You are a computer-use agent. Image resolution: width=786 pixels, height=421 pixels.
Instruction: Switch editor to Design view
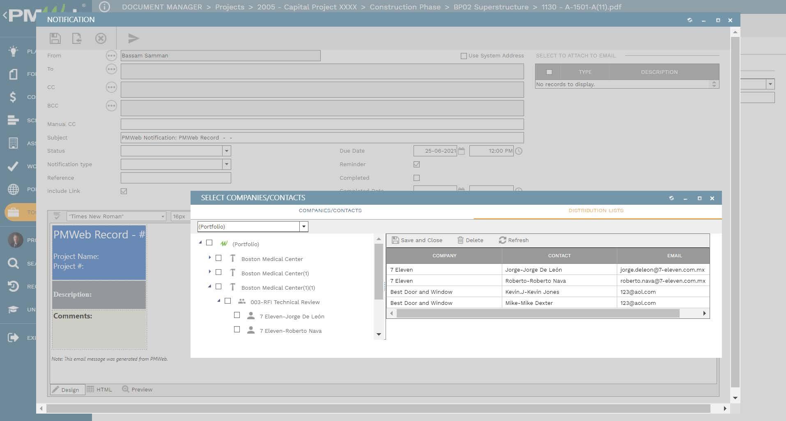point(67,389)
